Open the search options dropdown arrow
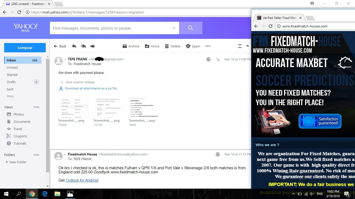This screenshot has width=355, height=199. click(x=174, y=28)
